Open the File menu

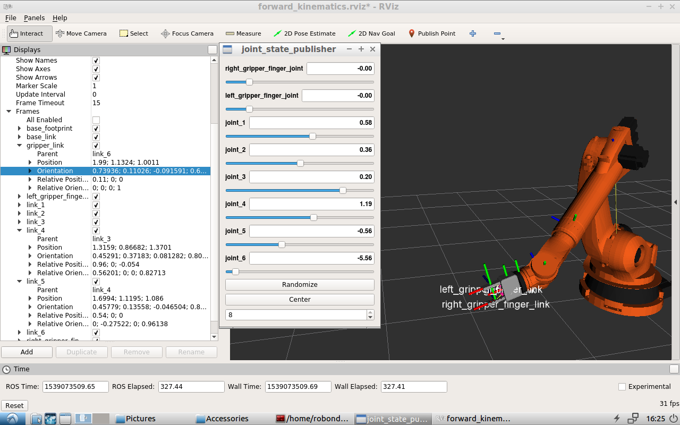pyautogui.click(x=11, y=18)
